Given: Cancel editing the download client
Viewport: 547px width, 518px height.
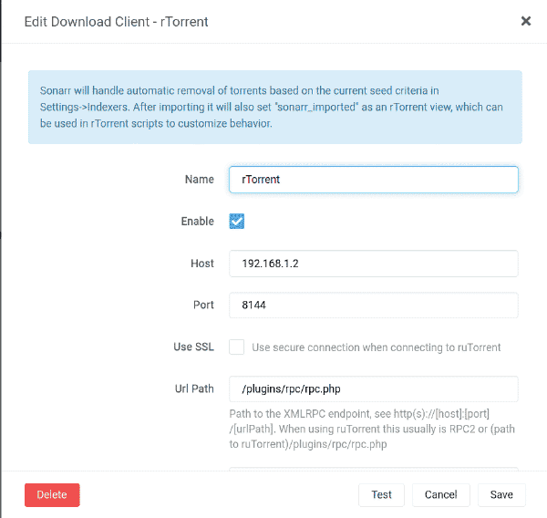Looking at the screenshot, I should [x=441, y=494].
